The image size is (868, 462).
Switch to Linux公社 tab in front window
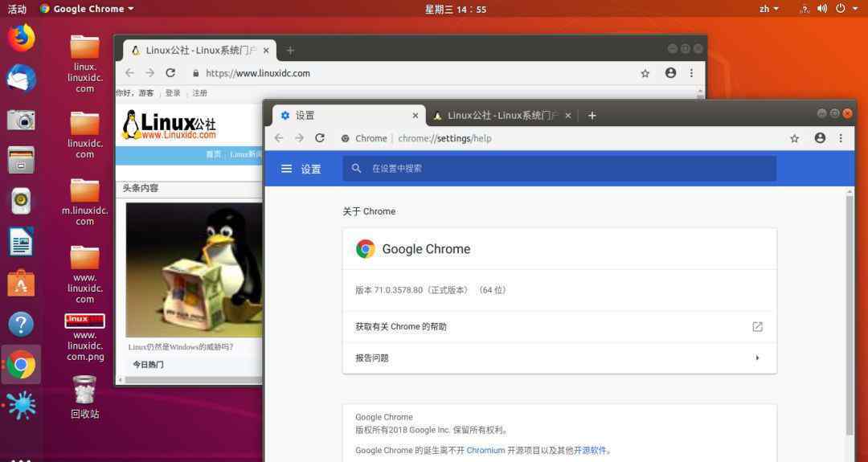coord(502,115)
